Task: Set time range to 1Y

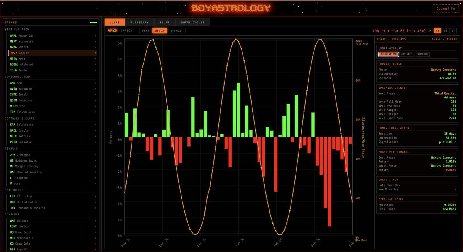Action: pos(453,30)
